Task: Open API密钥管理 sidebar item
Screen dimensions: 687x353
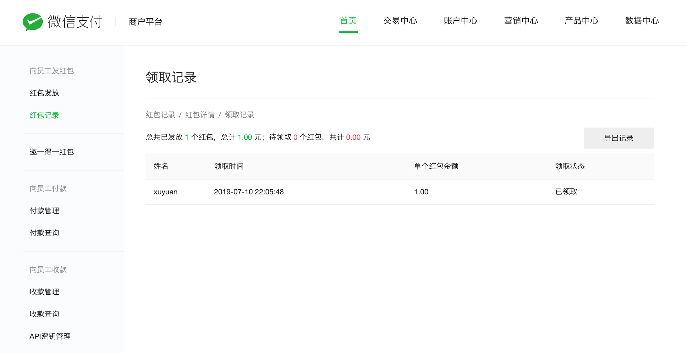Action: coord(50,336)
